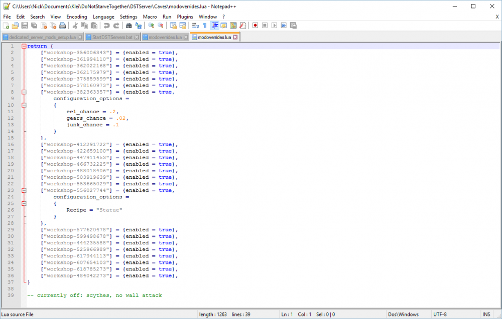Image resolution: width=502 pixels, height=319 pixels.
Task: Collapse the fold at workshop-556027744 line
Action: point(24,190)
